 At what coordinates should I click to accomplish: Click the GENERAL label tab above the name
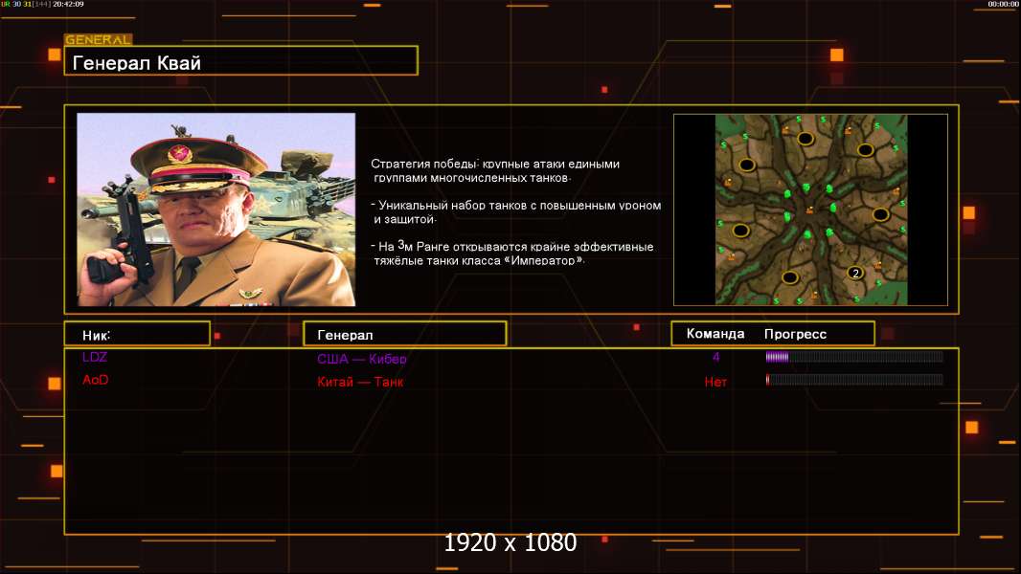coord(98,40)
